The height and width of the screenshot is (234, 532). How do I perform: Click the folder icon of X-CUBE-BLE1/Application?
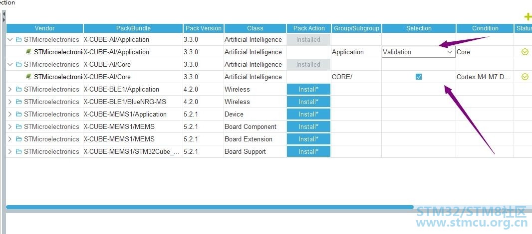[18, 90]
